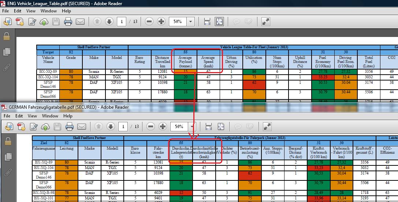Go to next page in ENG window
Screen dimensions: 398x202
(x=109, y=22)
